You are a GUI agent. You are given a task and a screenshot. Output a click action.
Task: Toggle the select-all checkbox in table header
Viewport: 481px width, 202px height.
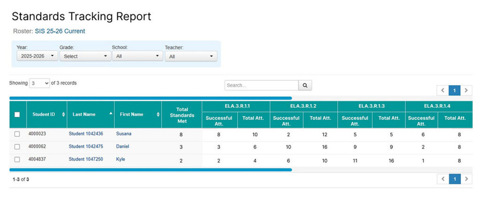tap(17, 115)
